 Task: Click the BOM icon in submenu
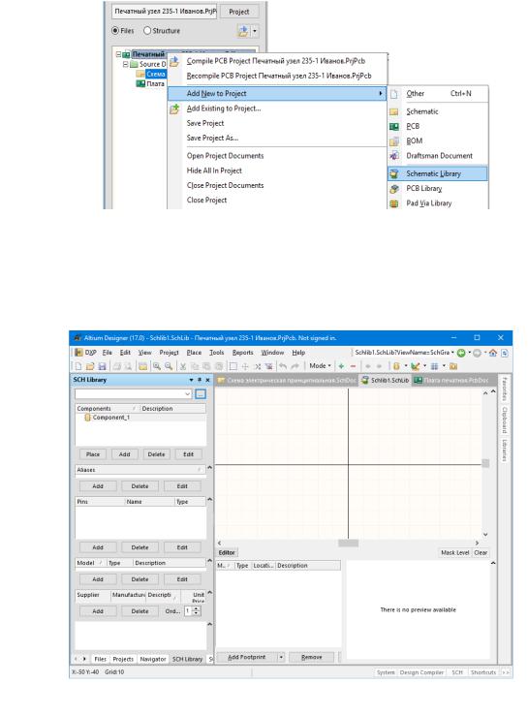(x=394, y=141)
